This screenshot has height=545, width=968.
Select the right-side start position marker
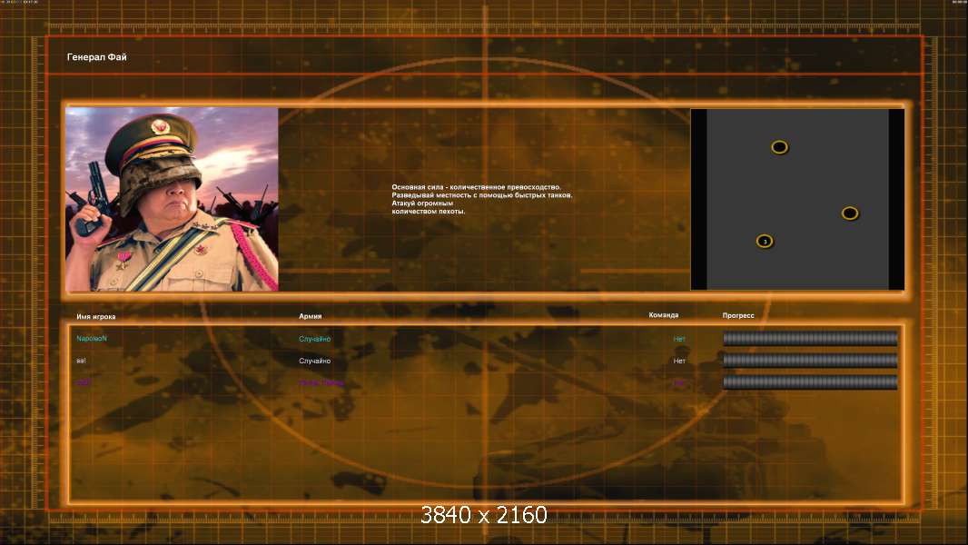(849, 213)
